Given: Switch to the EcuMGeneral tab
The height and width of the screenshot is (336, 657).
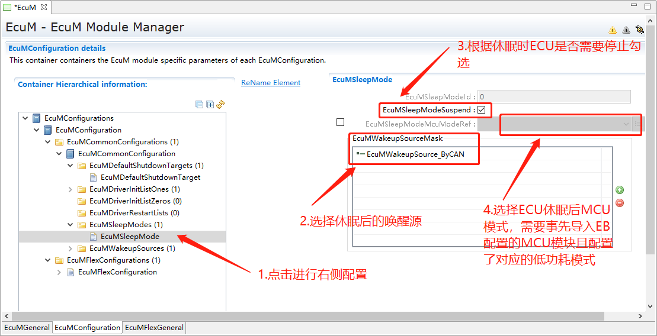Looking at the screenshot, I should 27,328.
